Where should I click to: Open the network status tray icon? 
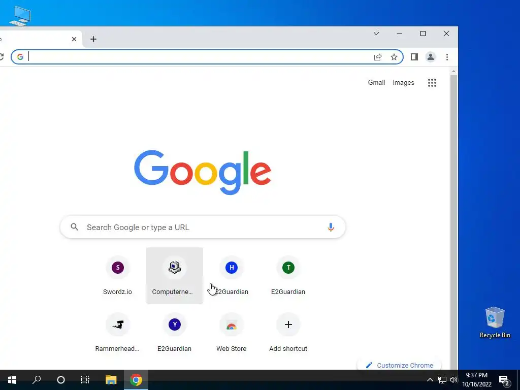tap(442, 380)
